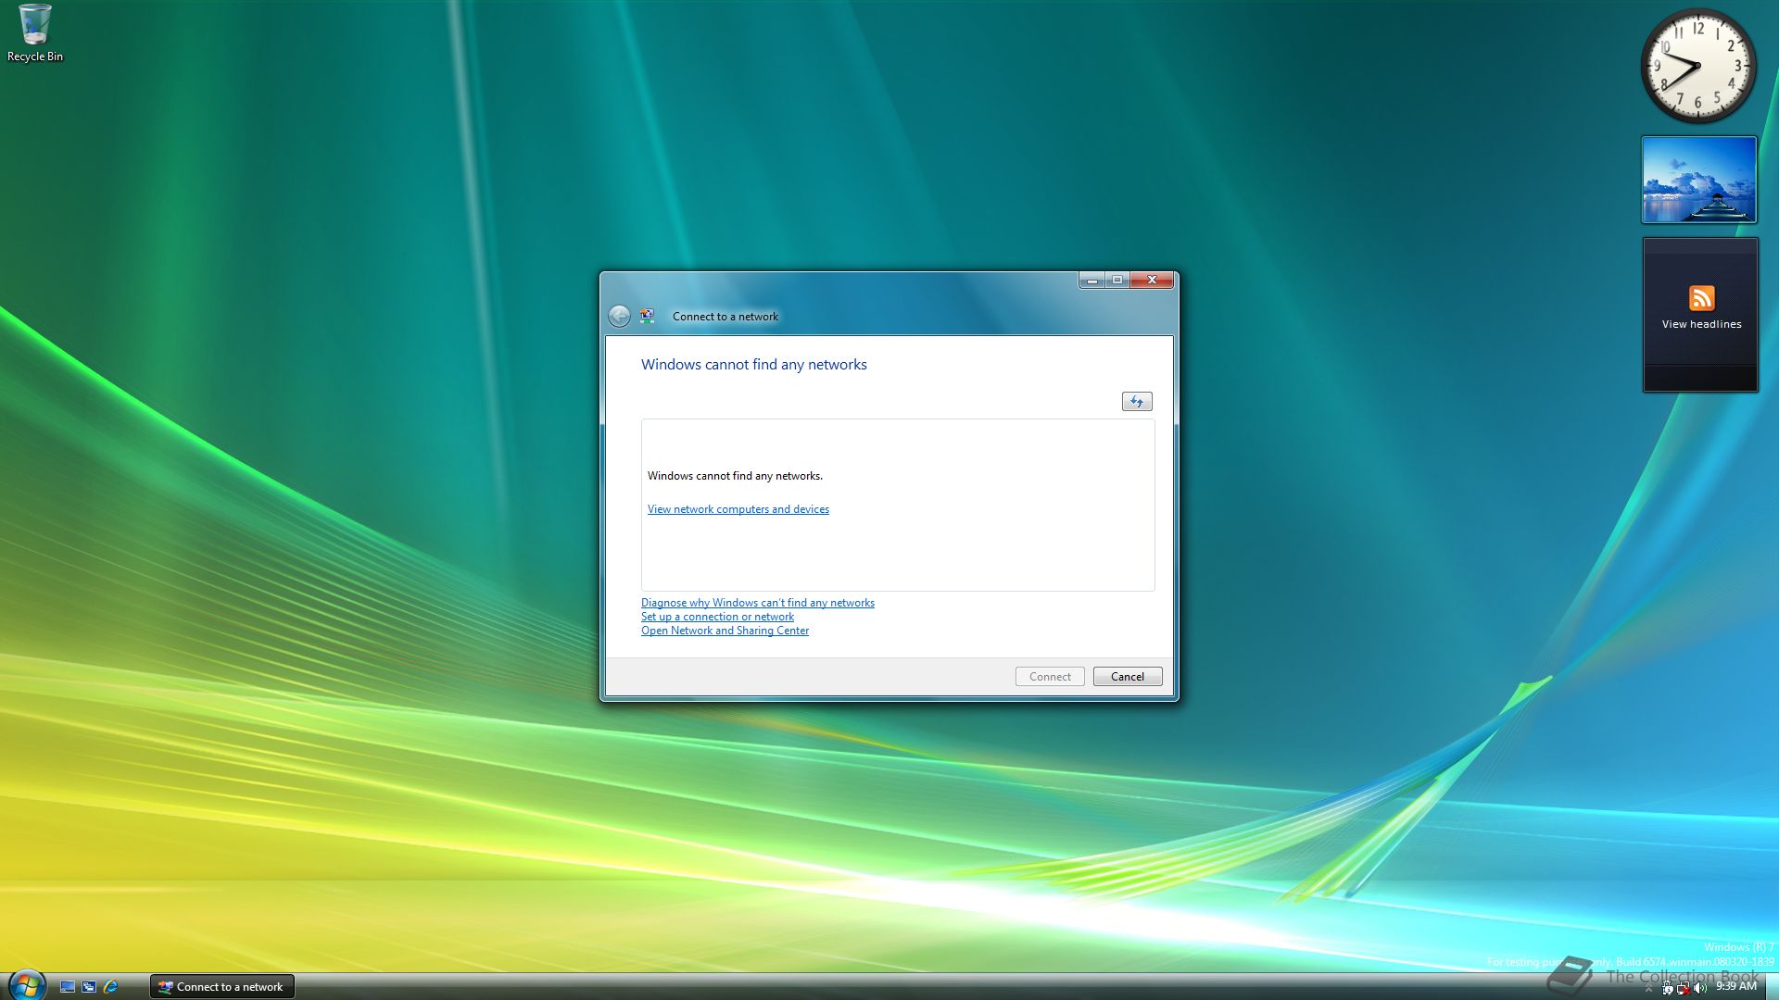Click the safely remove hardware tray icon
Viewport: 1779px width, 1000px height.
tap(1668, 988)
